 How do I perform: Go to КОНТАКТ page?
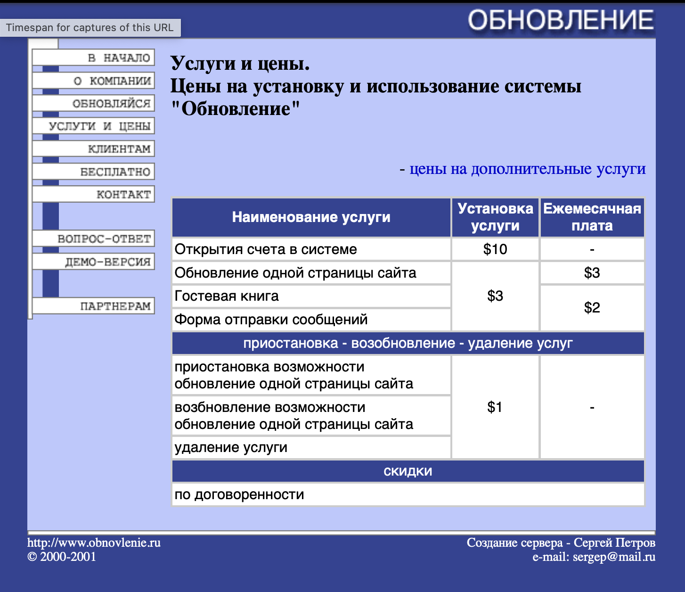(93, 194)
